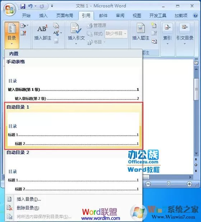Click the vertical scrollbar thumb
The height and width of the screenshot is (222, 201).
pos(196,89)
